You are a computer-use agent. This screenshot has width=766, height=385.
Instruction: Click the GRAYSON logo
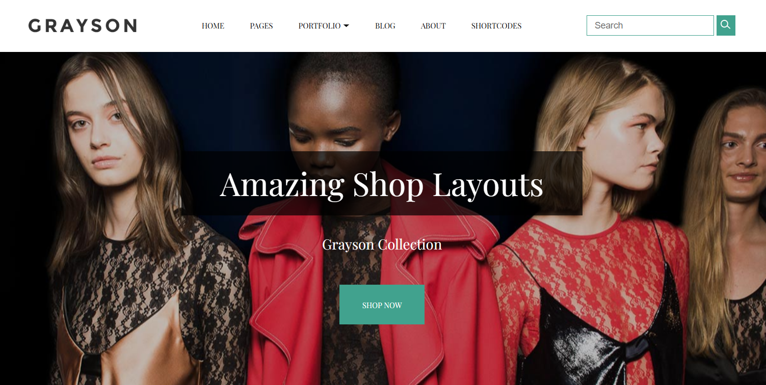click(x=83, y=25)
